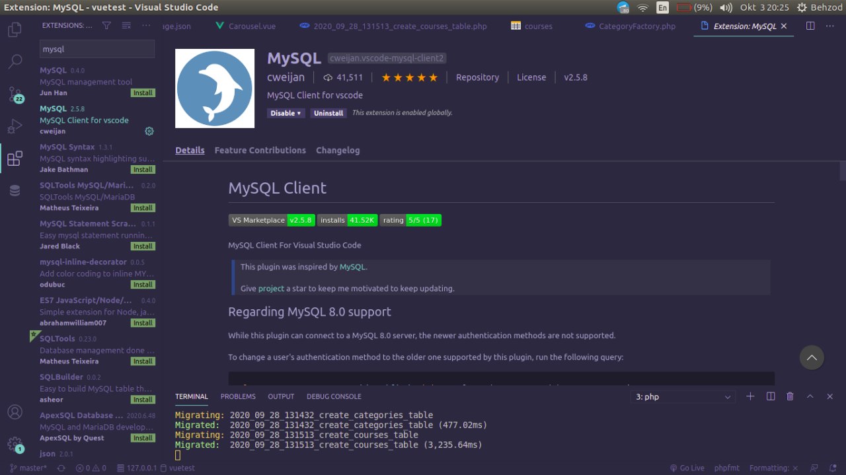Click the extensions search field with mysql
The height and width of the screenshot is (475, 846).
(x=97, y=49)
